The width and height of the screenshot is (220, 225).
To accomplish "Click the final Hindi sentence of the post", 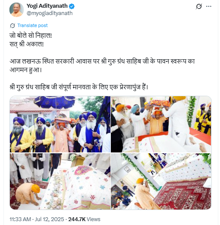I will pos(79,87).
